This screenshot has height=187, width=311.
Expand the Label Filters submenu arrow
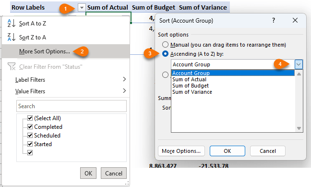124,79
